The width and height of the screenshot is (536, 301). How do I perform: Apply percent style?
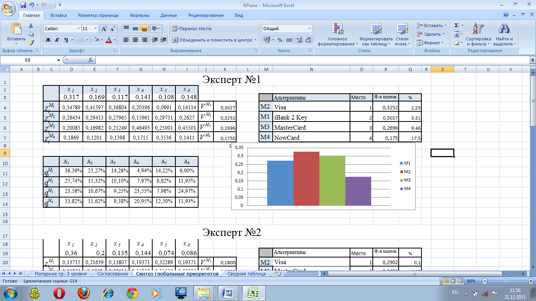[280, 40]
